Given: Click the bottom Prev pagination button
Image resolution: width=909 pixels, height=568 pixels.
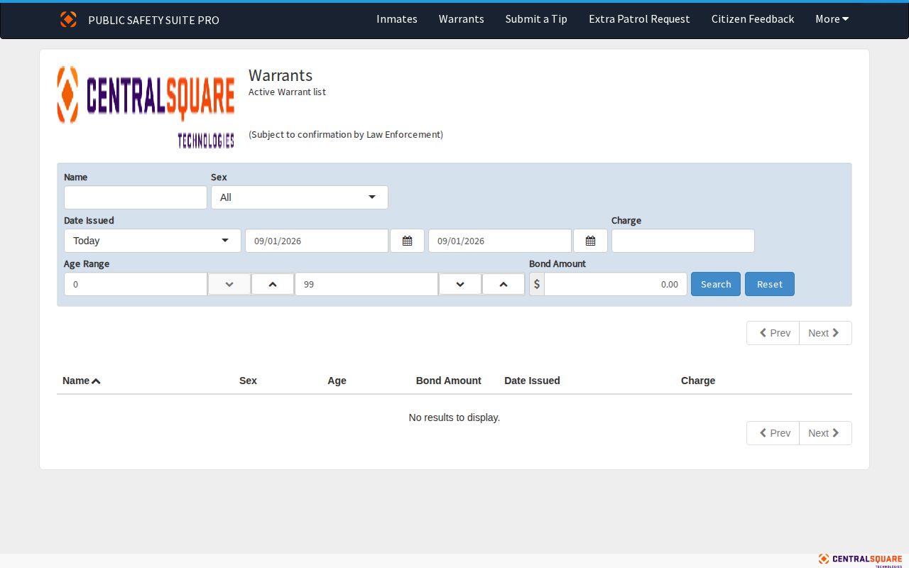Looking at the screenshot, I should pos(773,433).
